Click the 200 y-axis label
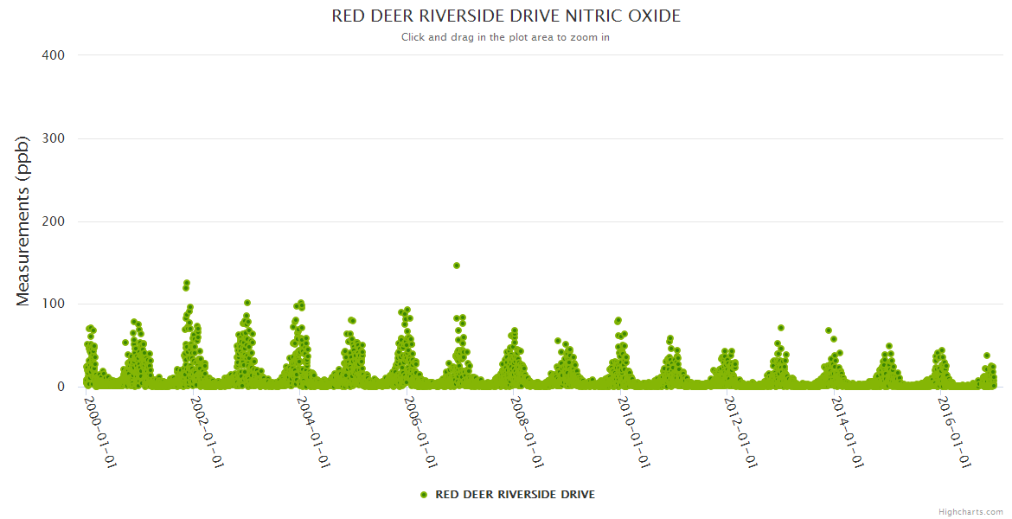Screen dimensions: 1012x519 click(53, 221)
